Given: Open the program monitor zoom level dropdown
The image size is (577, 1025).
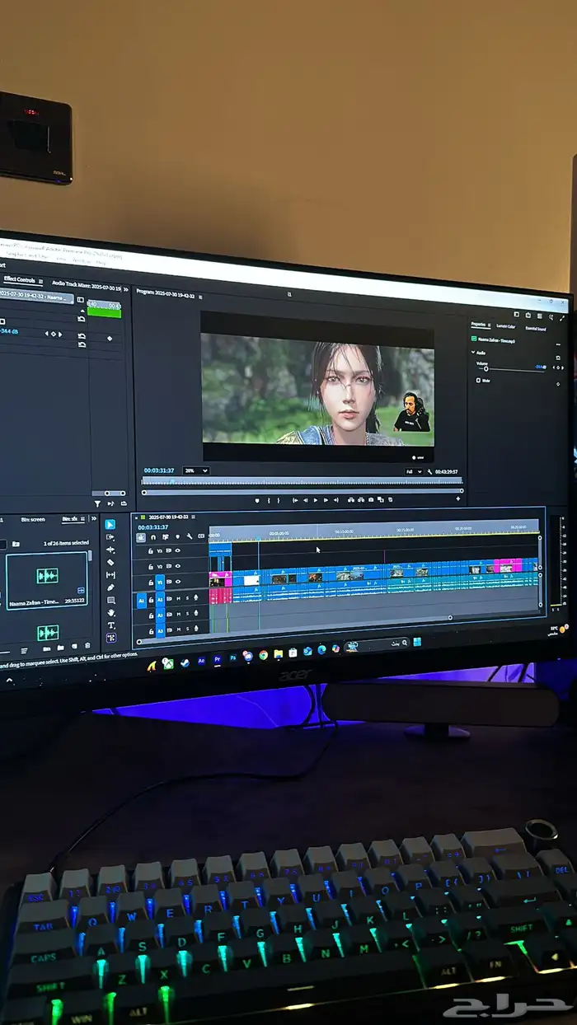Looking at the screenshot, I should coord(196,470).
